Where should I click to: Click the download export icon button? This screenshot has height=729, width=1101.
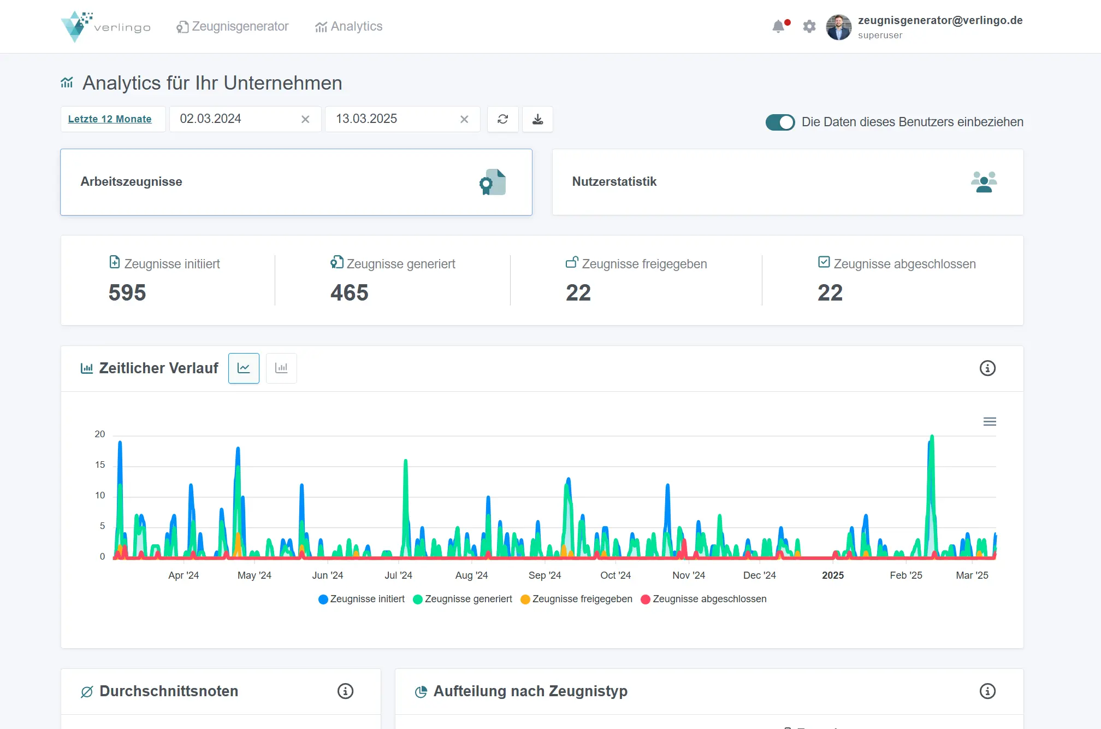(x=538, y=119)
